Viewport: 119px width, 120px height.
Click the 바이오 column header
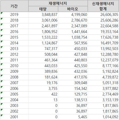(x=73, y=9)
